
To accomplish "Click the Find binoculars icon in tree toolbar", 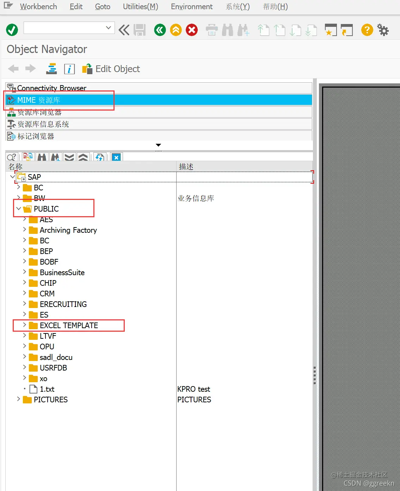I will click(x=42, y=157).
